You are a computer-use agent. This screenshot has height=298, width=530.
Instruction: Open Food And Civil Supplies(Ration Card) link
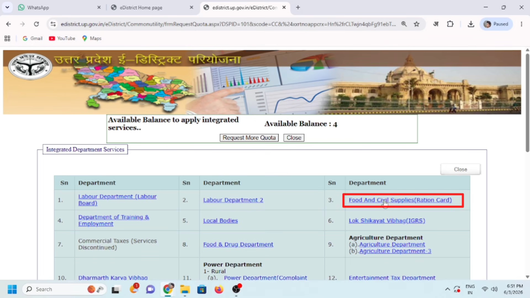click(x=400, y=200)
